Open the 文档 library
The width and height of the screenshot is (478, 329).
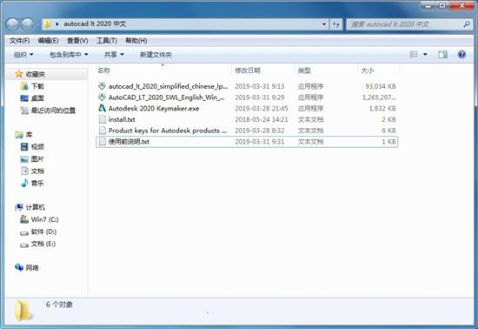click(32, 171)
